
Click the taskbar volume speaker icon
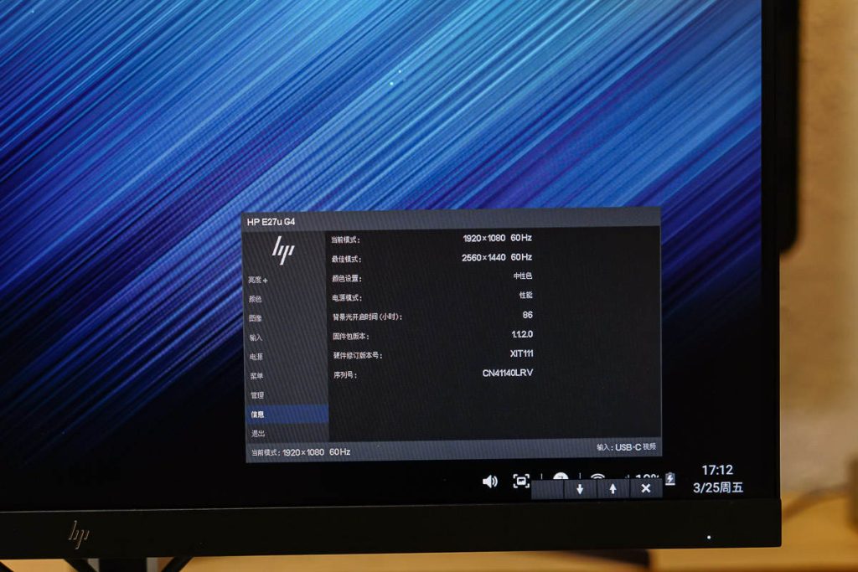point(489,482)
